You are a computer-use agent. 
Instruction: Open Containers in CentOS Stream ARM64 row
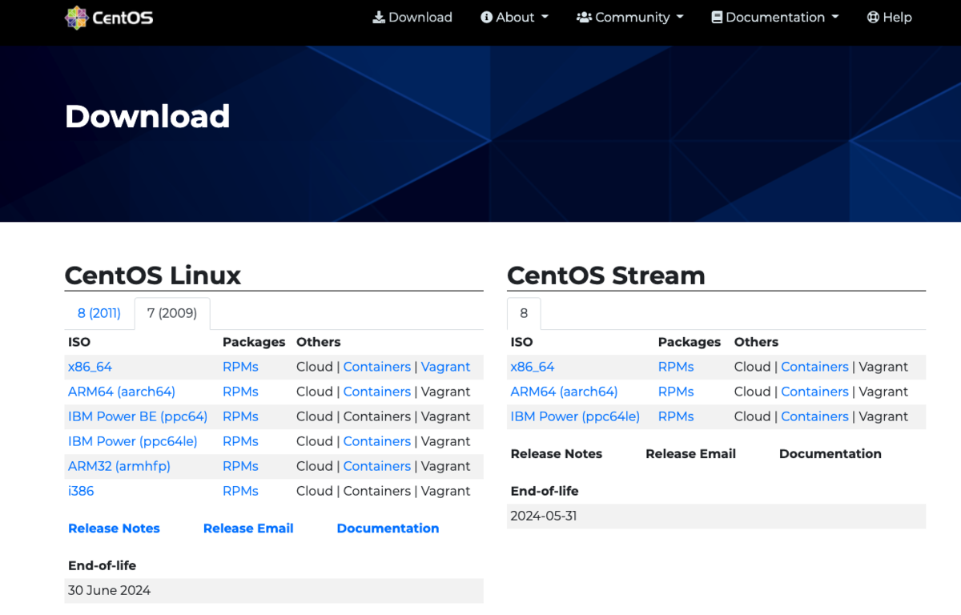pyautogui.click(x=814, y=392)
